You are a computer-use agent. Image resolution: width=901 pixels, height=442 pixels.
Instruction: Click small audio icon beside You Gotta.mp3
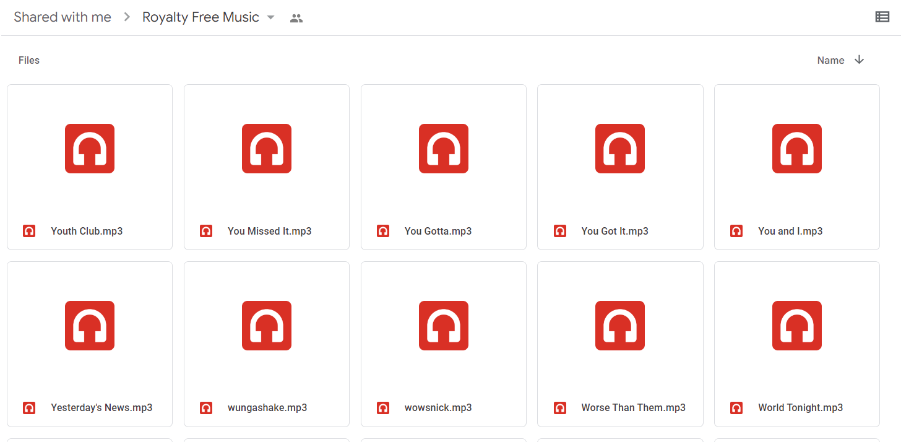coord(383,231)
